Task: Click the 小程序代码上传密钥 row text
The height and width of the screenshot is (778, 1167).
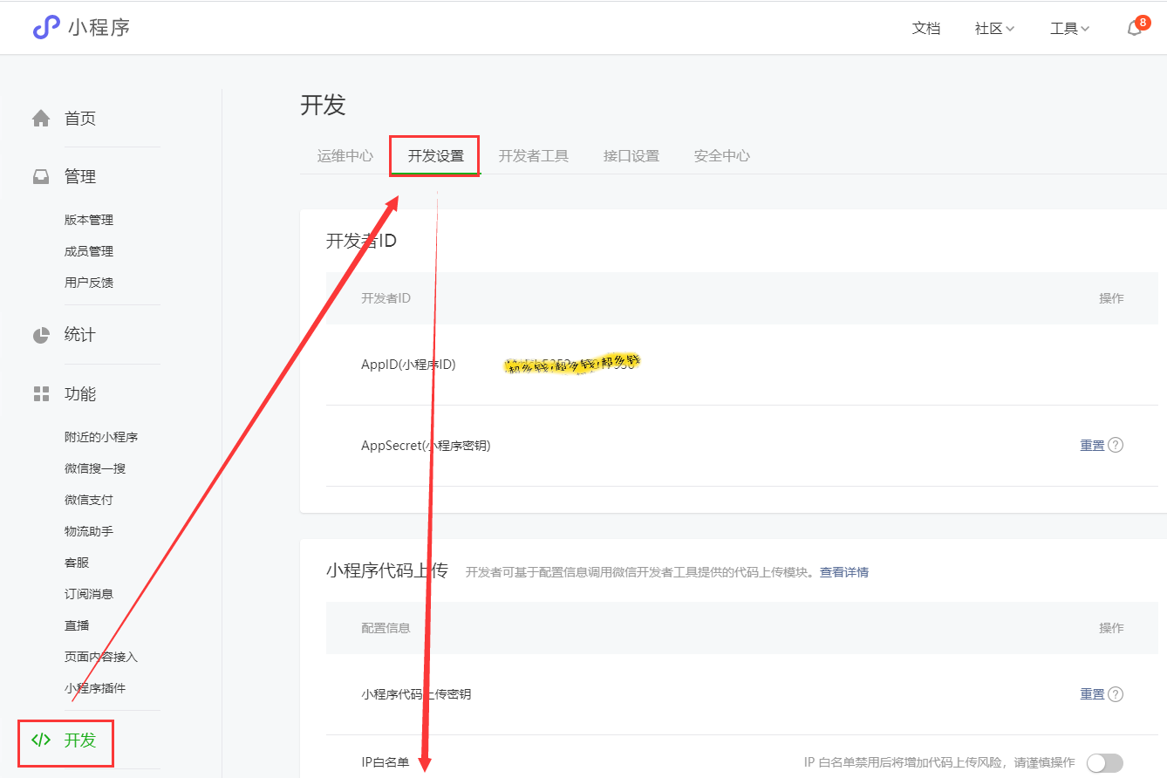Action: [x=416, y=695]
